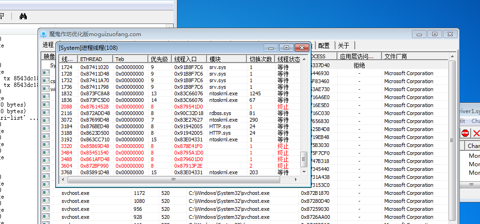Click the 文件厂商 column header in main window
480x224 pixels.
click(x=415, y=56)
